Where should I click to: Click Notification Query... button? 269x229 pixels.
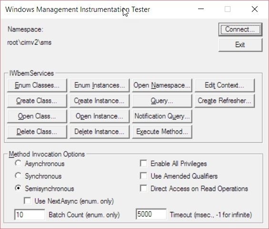coord(162,116)
